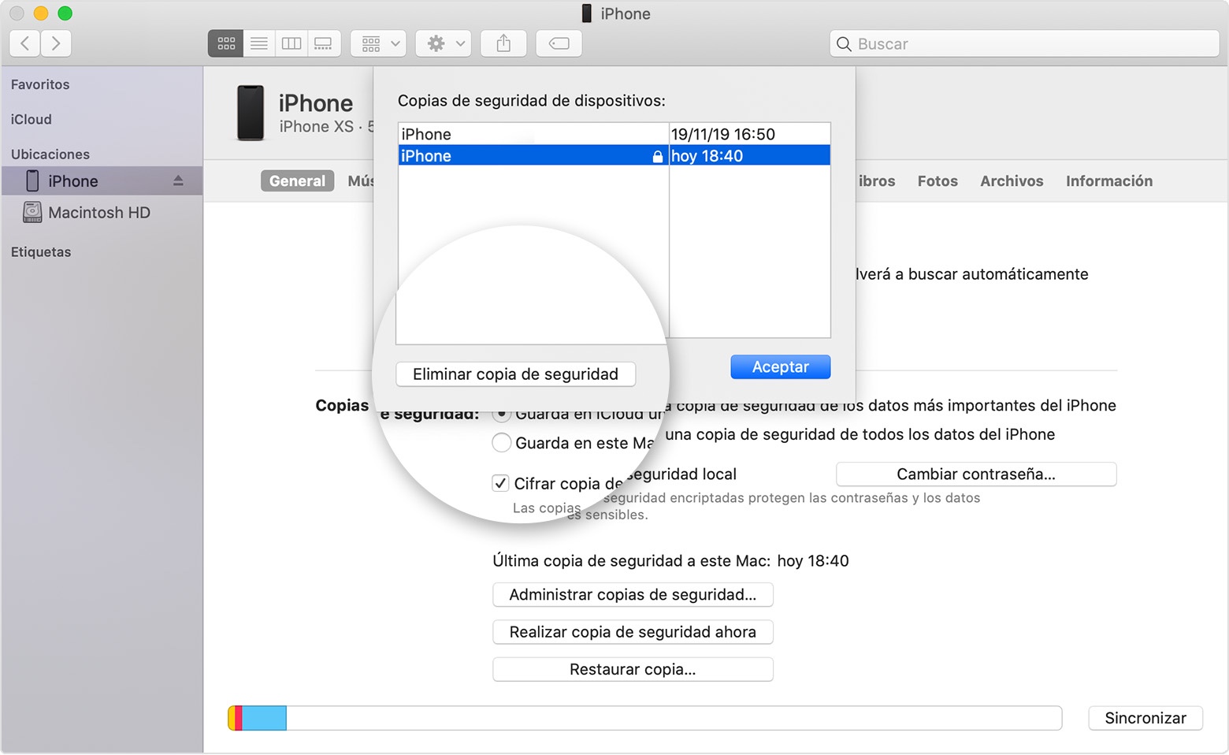Click the Ubicaciones sidebar heading
Viewport: 1229px width, 755px height.
point(50,154)
